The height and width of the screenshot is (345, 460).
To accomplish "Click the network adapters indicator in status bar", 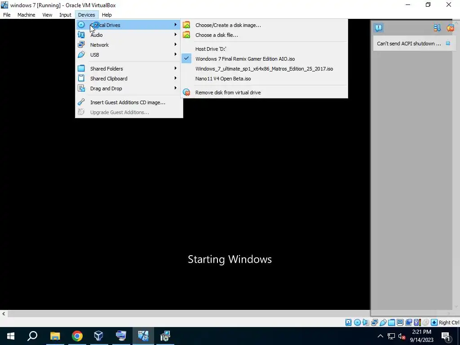I will [374, 323].
